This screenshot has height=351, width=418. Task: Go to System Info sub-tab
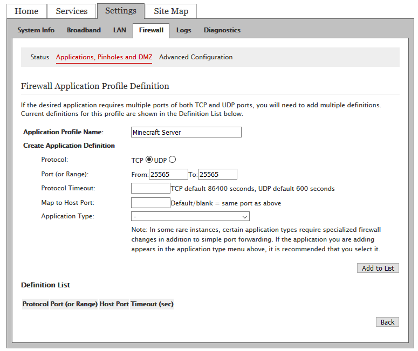36,30
